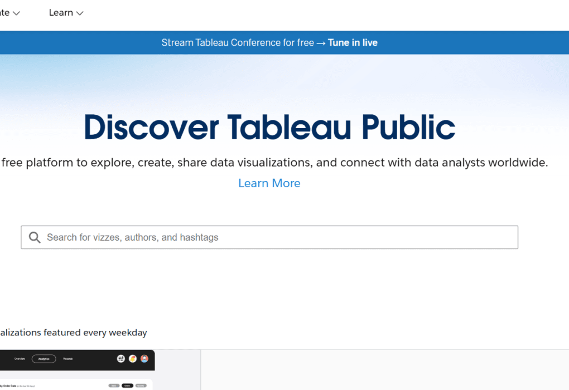This screenshot has width=569, height=390.
Task: Click the 'Discover Tableau Public' heading
Action: pos(269,127)
